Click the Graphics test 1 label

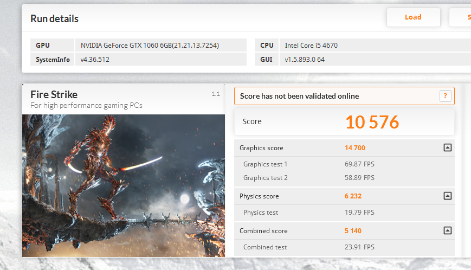pyautogui.click(x=265, y=164)
